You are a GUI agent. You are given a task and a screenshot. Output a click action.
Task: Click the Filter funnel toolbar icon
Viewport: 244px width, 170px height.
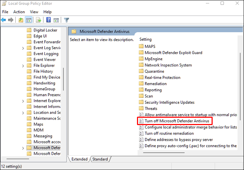pyautogui.click(x=67, y=20)
